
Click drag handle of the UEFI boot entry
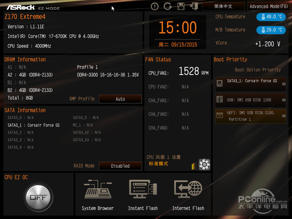tap(284, 116)
